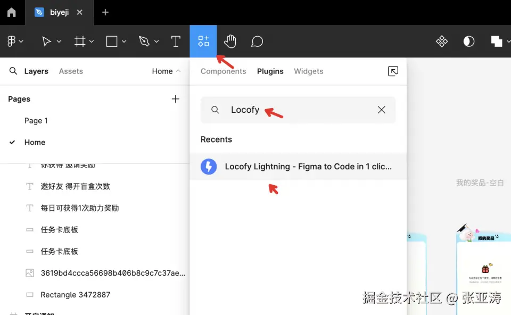Click the 我的奖品-空白 frame label
Image resolution: width=511 pixels, height=315 pixels.
coord(480,183)
